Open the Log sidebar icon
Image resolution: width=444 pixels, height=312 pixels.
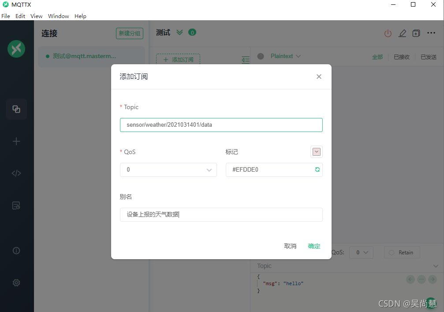pos(16,206)
